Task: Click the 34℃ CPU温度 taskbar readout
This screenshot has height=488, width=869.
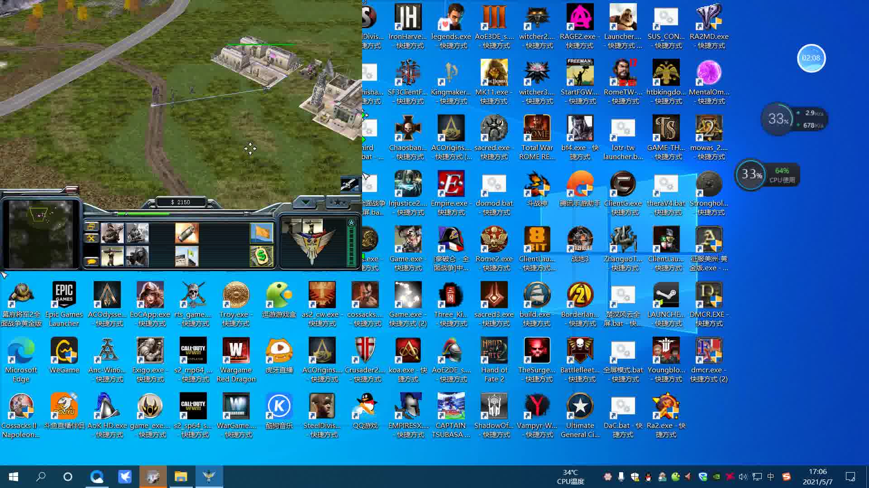Action: point(570,476)
